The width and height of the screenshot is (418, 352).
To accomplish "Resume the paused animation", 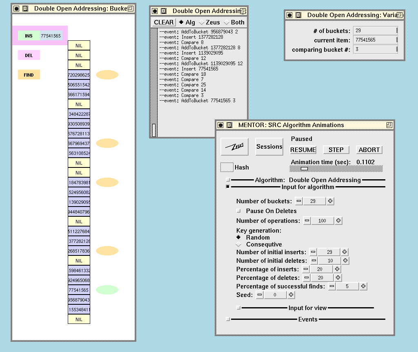I will pos(303,150).
